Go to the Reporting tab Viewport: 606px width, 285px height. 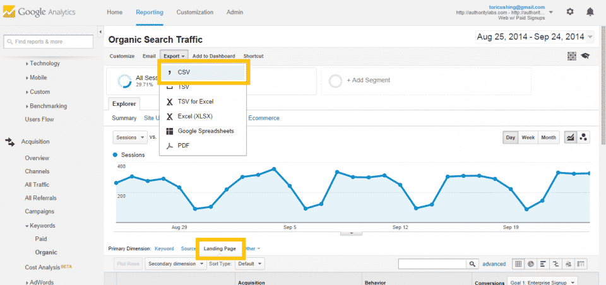tap(150, 12)
